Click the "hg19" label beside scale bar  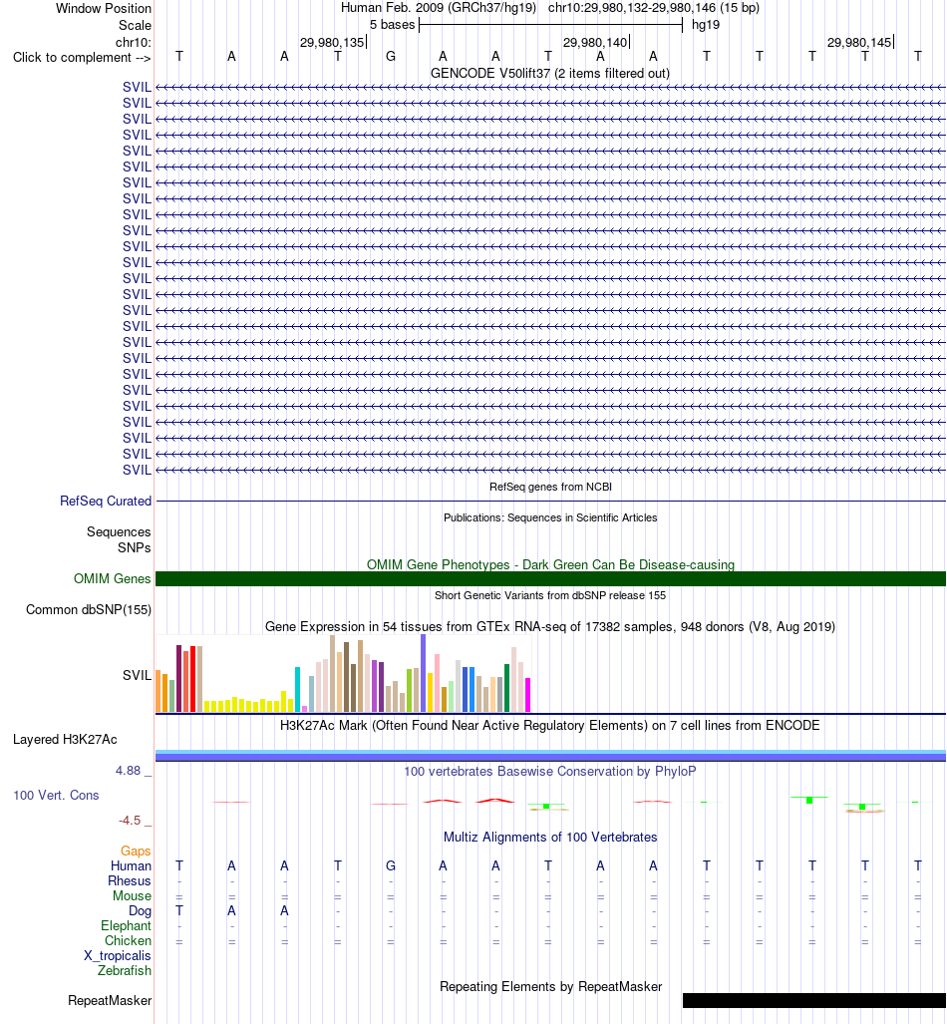[x=706, y=25]
